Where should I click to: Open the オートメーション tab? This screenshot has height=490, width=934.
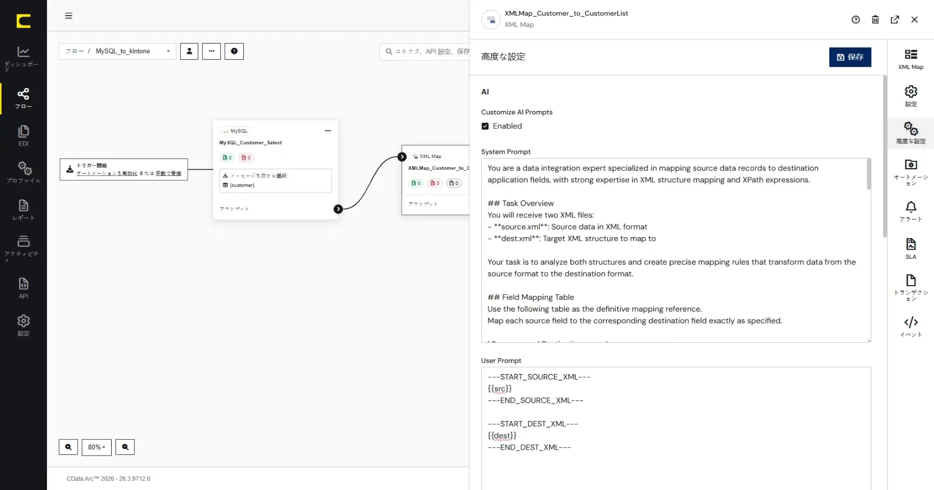click(911, 172)
